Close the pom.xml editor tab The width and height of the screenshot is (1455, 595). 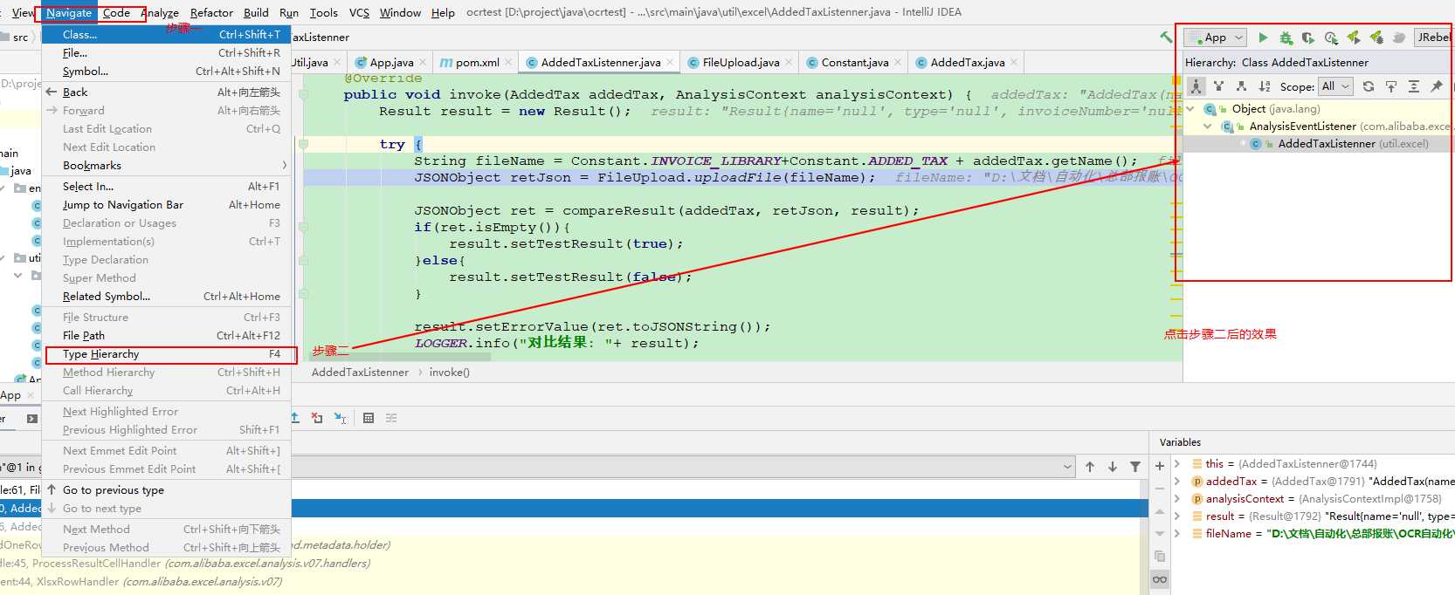point(509,63)
